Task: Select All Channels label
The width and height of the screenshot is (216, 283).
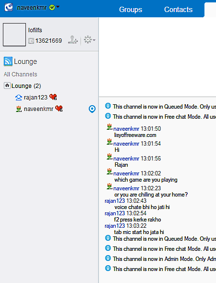Action: [x=20, y=74]
